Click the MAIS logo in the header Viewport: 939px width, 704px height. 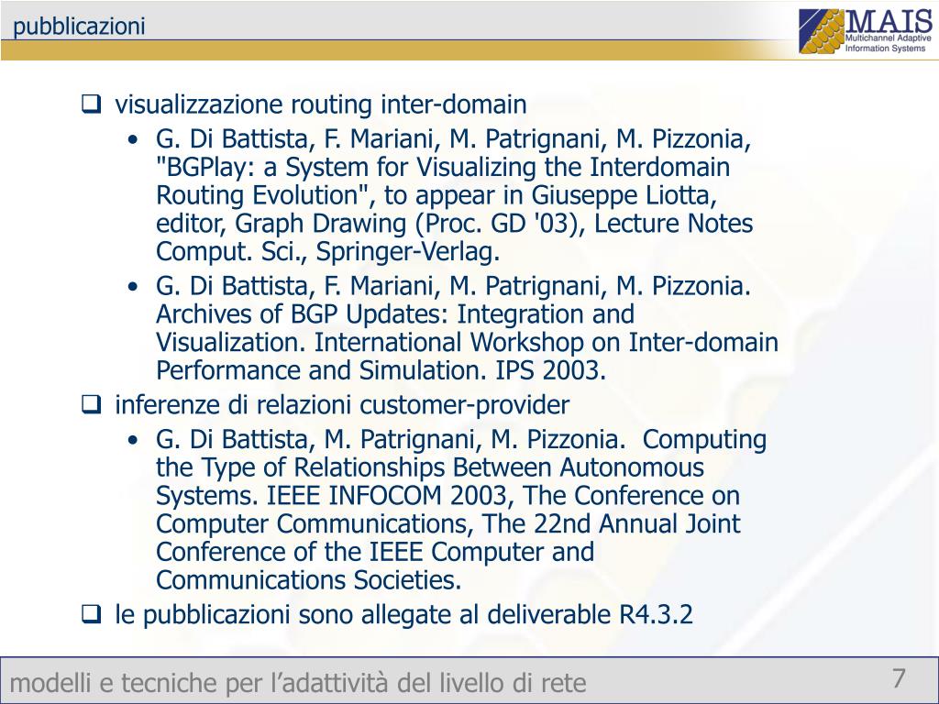point(866,31)
